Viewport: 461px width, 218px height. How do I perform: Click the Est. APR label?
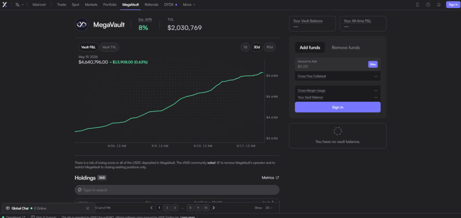click(145, 20)
